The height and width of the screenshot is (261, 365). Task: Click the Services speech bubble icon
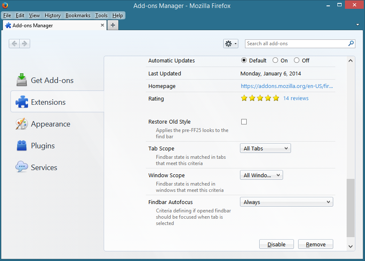22,167
